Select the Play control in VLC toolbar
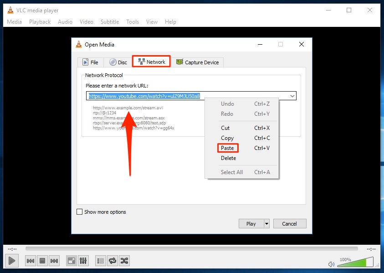Image resolution: width=384 pixels, height=273 pixels. point(11,260)
